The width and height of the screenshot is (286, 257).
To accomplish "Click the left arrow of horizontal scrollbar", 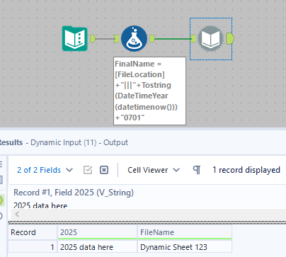I will (x=17, y=215).
